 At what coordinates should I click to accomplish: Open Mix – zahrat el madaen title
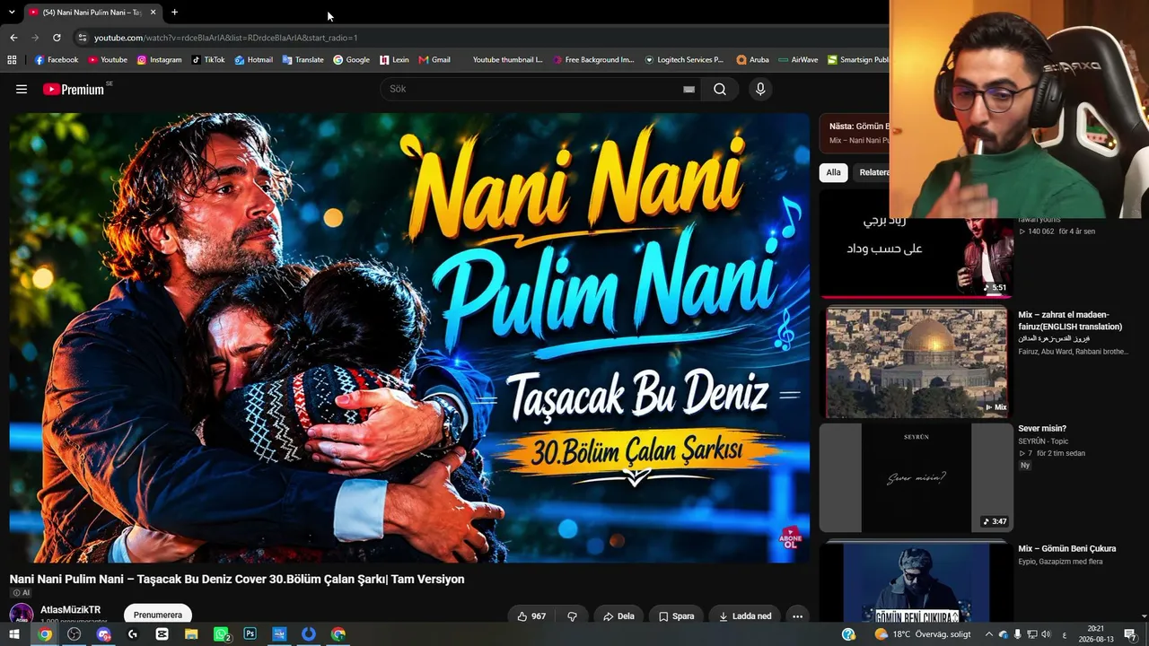[x=1070, y=320]
